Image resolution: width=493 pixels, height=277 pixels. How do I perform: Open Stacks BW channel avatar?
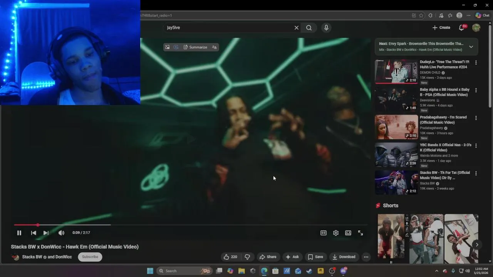tap(15, 257)
